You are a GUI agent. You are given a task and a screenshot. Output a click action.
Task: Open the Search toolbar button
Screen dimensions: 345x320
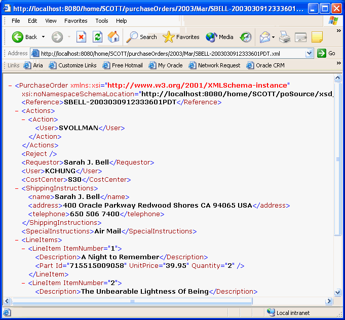pos(142,37)
